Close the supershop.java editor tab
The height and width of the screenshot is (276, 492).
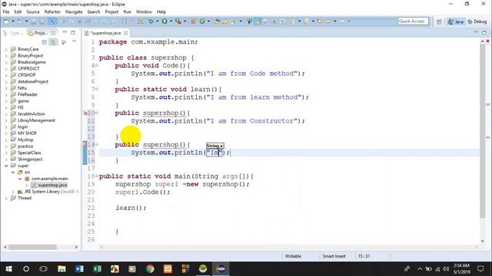click(x=125, y=33)
